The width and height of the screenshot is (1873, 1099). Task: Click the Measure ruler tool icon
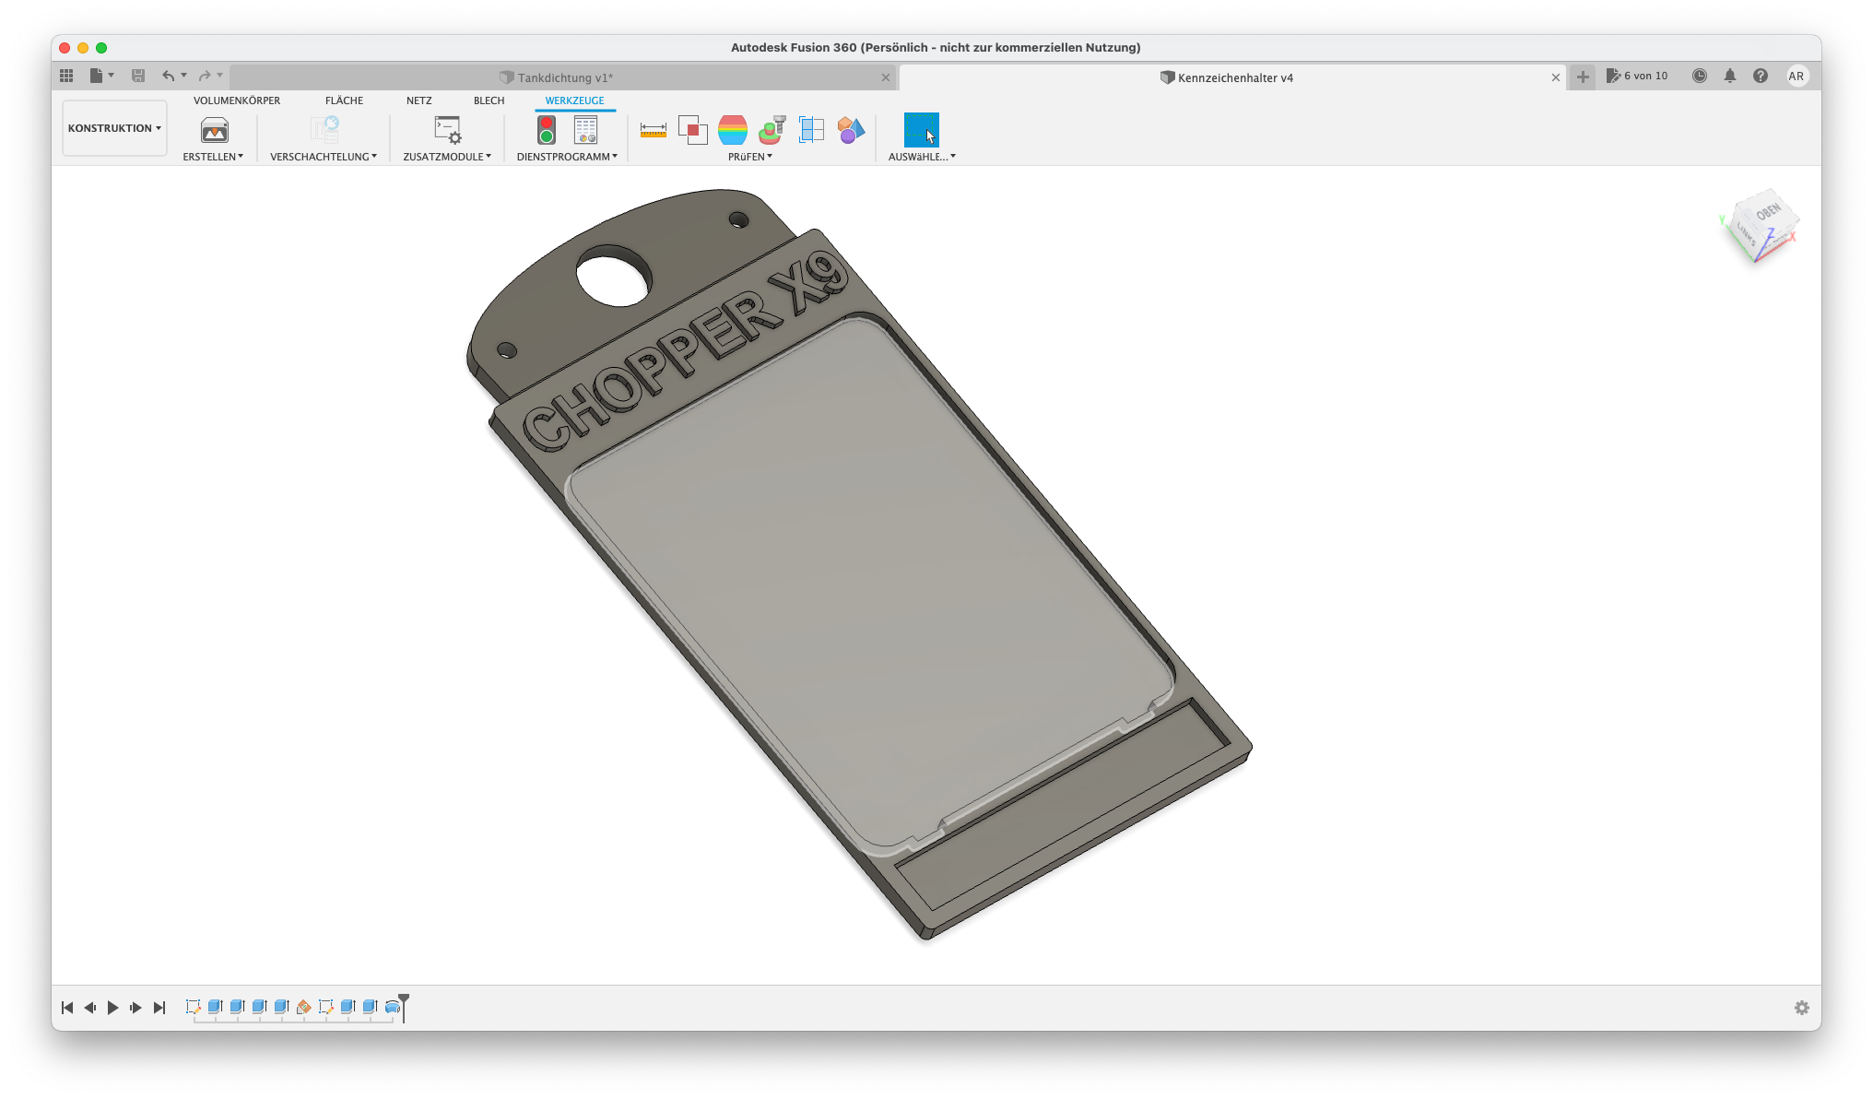pos(653,130)
